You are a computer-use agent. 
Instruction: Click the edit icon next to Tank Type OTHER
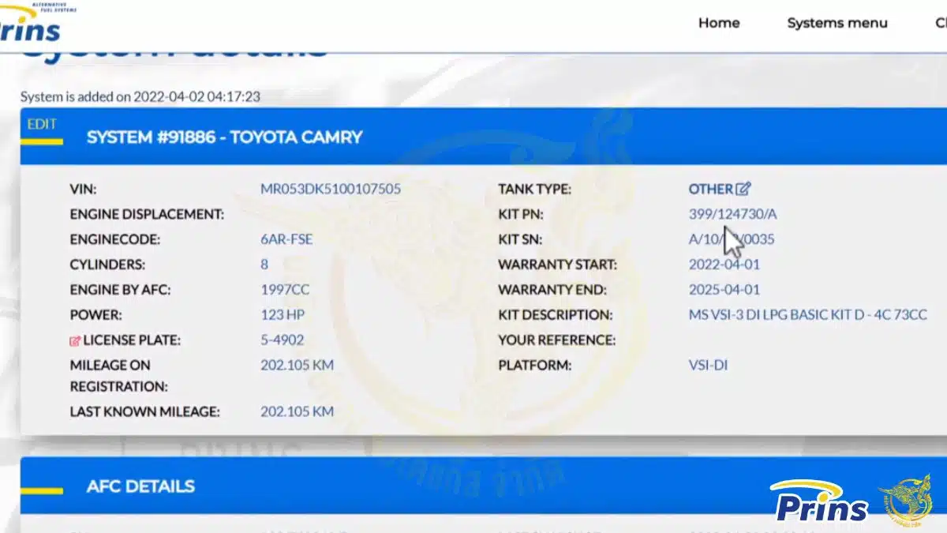[x=743, y=189]
